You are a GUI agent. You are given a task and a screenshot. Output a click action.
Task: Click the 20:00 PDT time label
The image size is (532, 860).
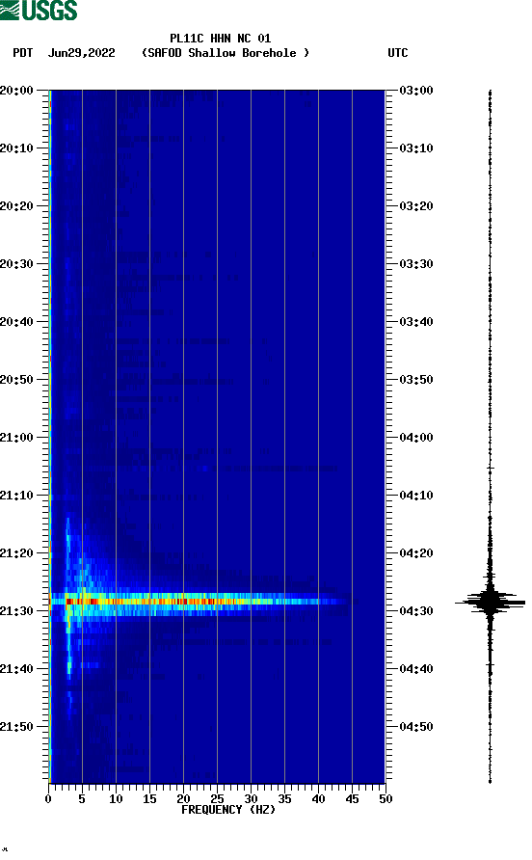(x=16, y=90)
